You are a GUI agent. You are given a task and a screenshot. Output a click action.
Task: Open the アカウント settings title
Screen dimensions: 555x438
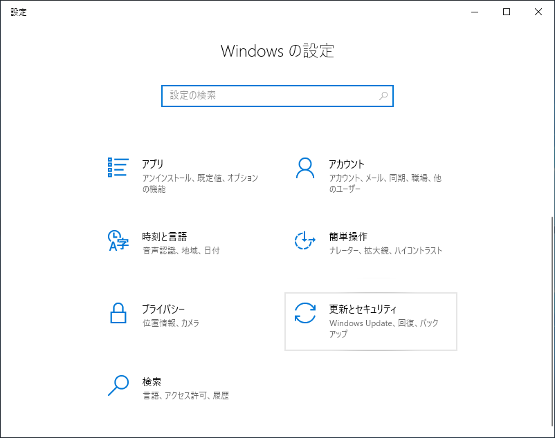tap(346, 164)
